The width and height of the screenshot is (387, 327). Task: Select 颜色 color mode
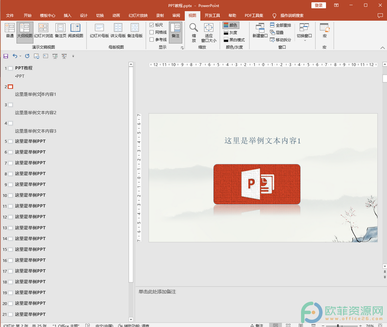(x=230, y=25)
